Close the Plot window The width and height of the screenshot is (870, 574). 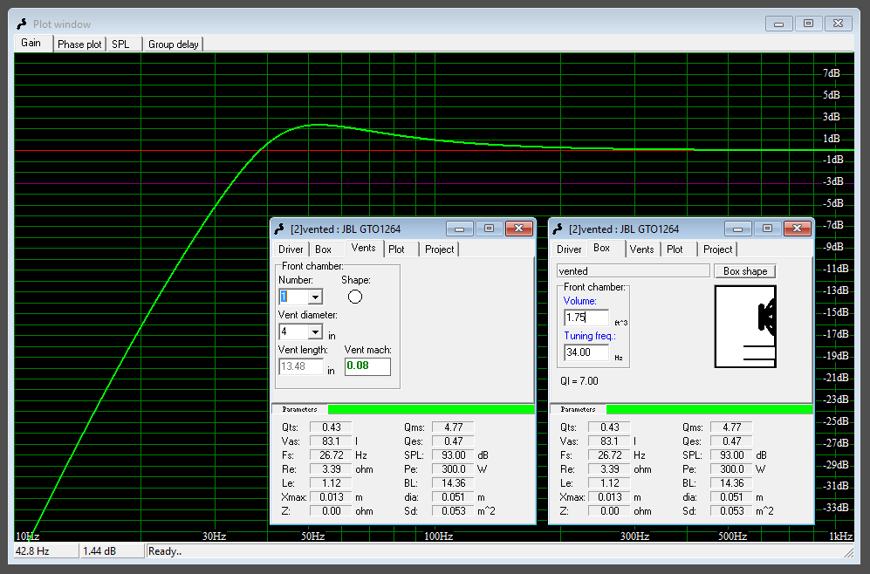[x=839, y=24]
